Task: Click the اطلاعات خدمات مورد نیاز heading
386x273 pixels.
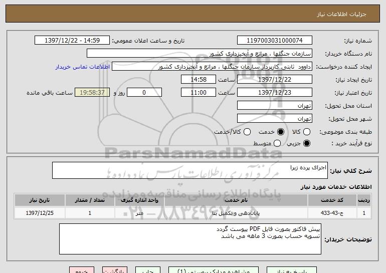Action: click(x=336, y=187)
